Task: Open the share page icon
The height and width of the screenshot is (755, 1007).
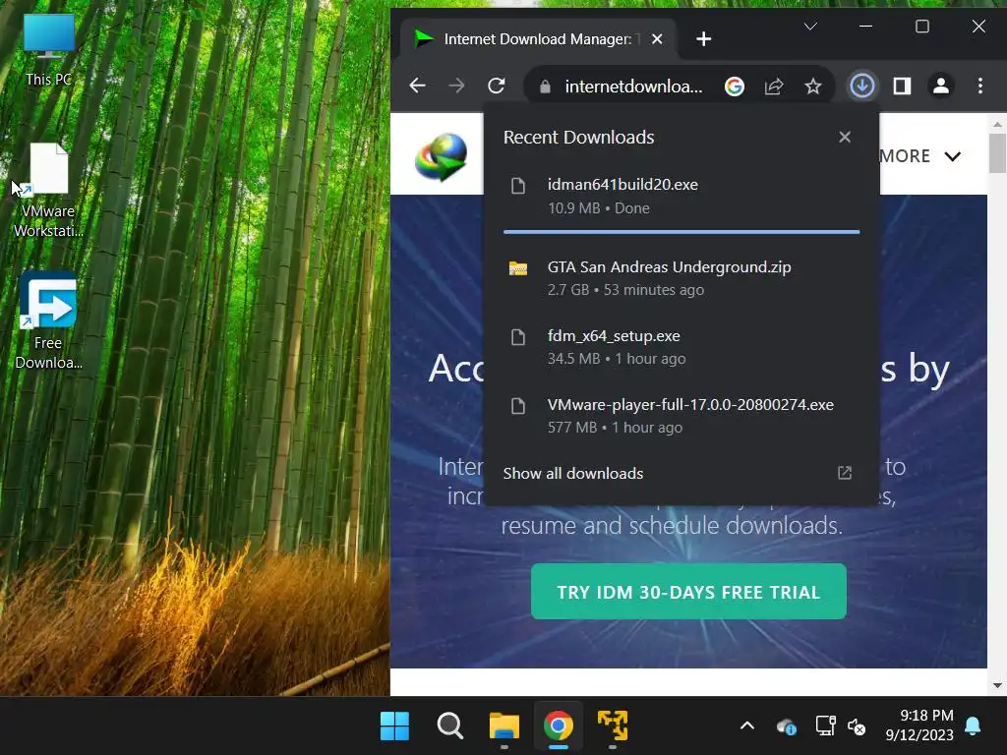Action: click(x=774, y=87)
